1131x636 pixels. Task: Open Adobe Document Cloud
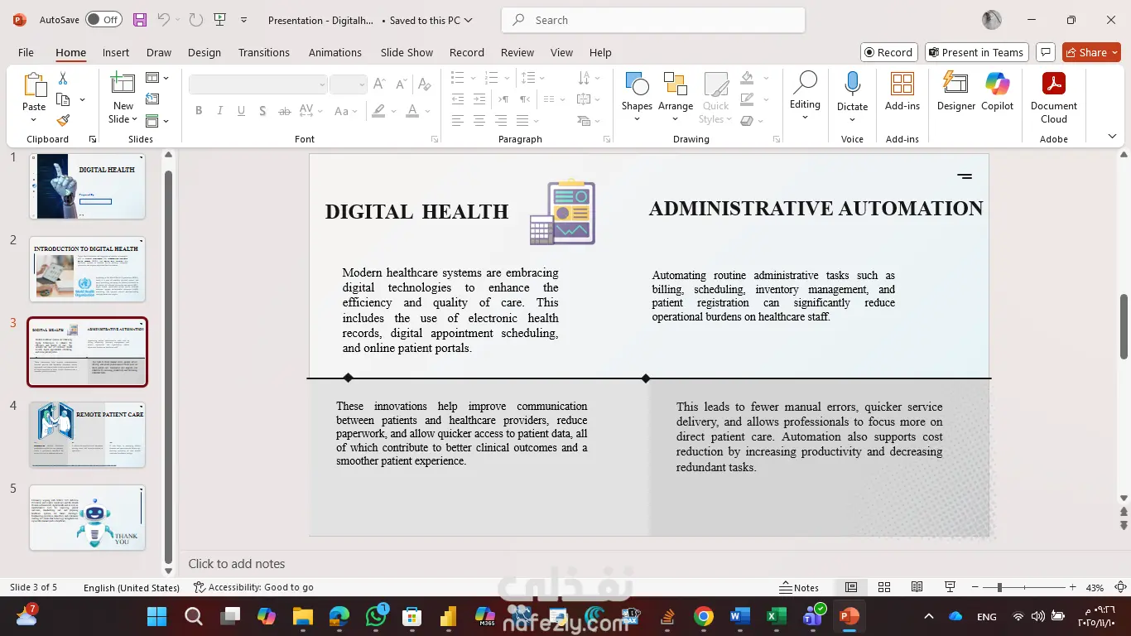[x=1053, y=98]
